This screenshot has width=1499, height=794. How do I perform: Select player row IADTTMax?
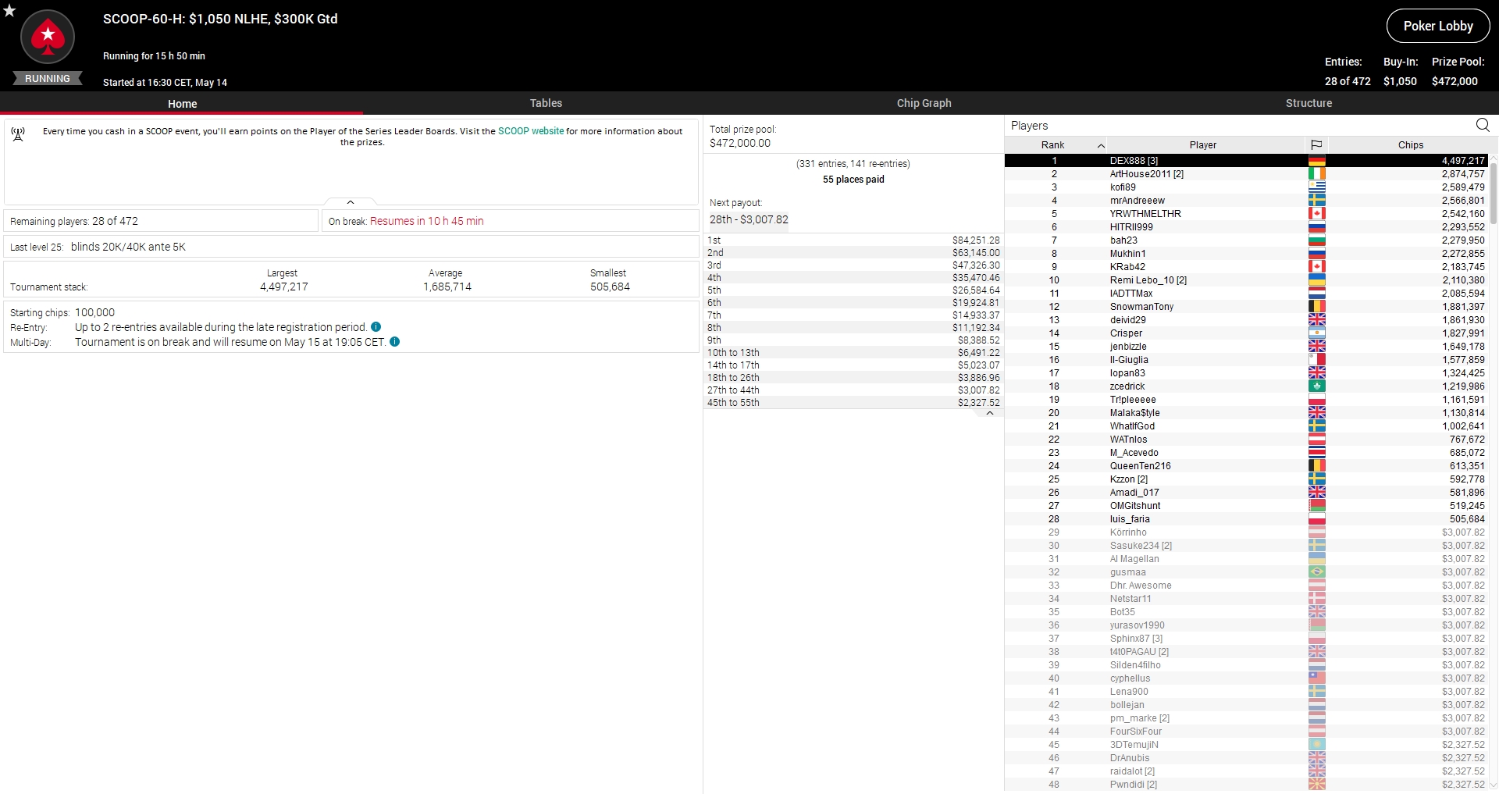1247,294
